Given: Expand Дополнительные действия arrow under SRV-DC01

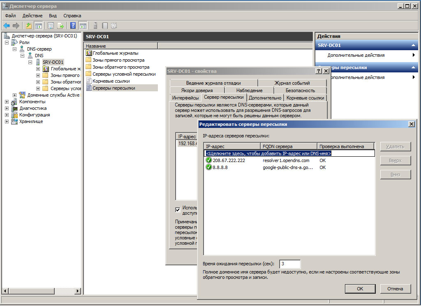Looking at the screenshot, I should 413,55.
